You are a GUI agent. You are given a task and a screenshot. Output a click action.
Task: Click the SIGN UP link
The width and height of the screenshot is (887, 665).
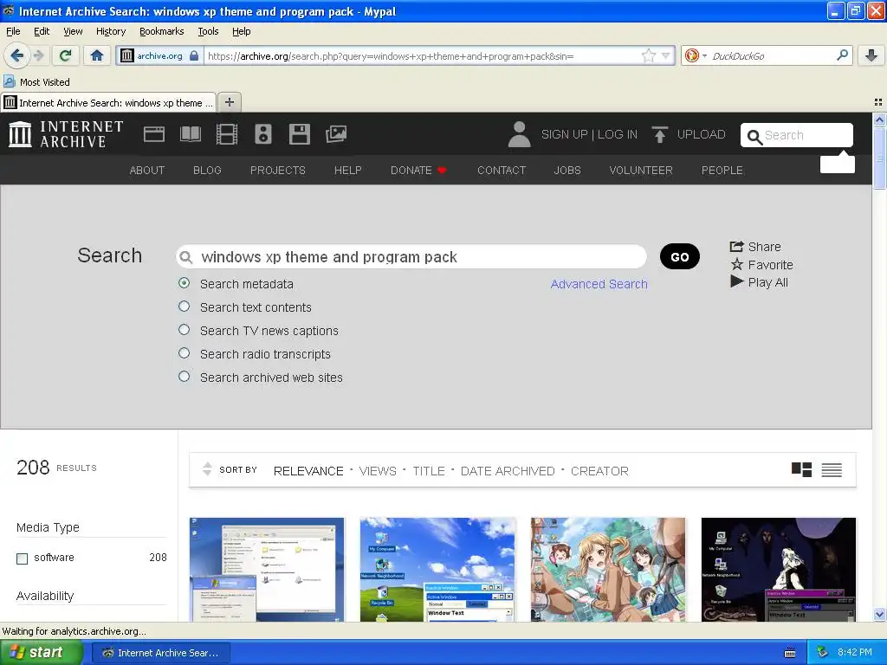(x=564, y=134)
